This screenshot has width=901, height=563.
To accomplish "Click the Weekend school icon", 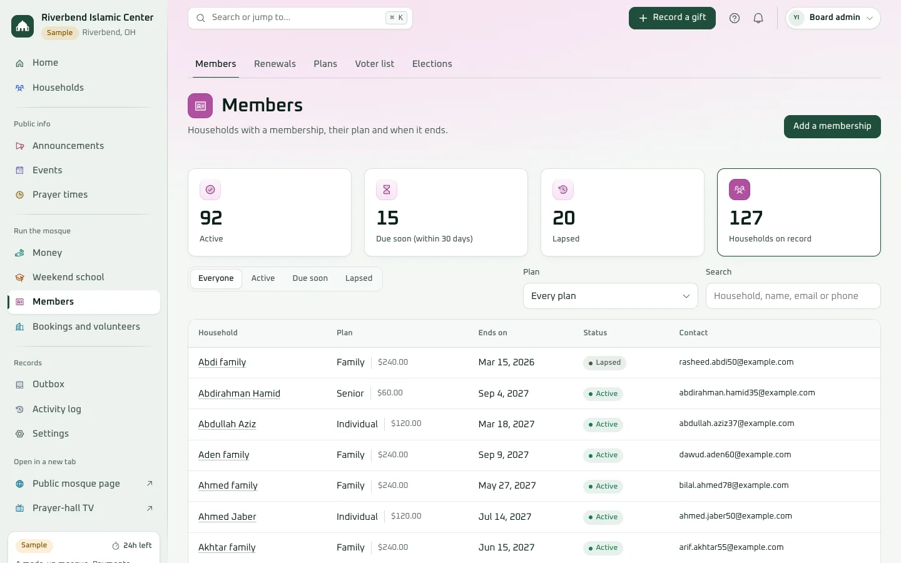I will point(20,278).
